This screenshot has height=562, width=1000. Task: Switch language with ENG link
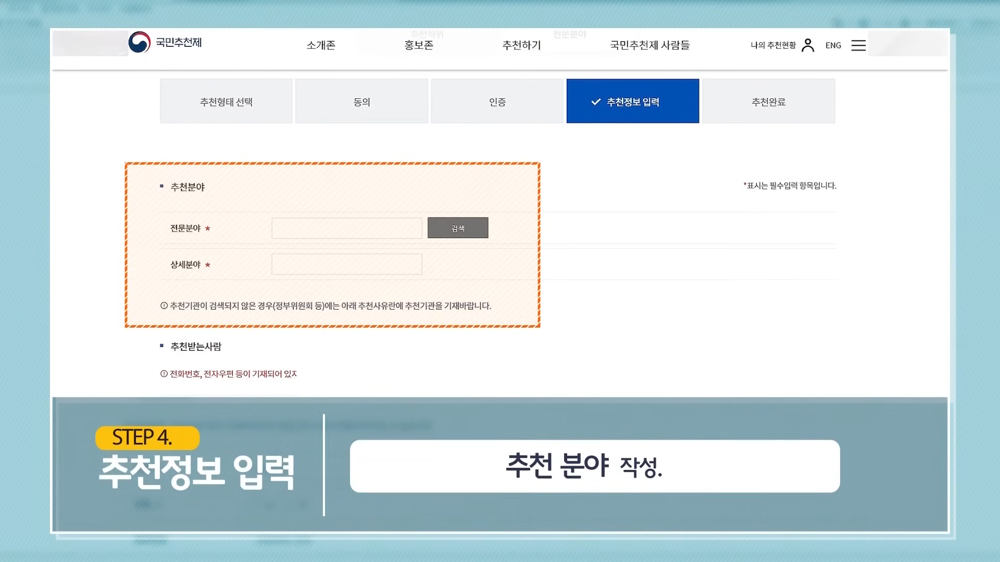click(833, 45)
